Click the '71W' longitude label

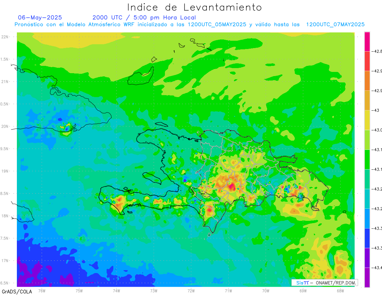pos(228,291)
